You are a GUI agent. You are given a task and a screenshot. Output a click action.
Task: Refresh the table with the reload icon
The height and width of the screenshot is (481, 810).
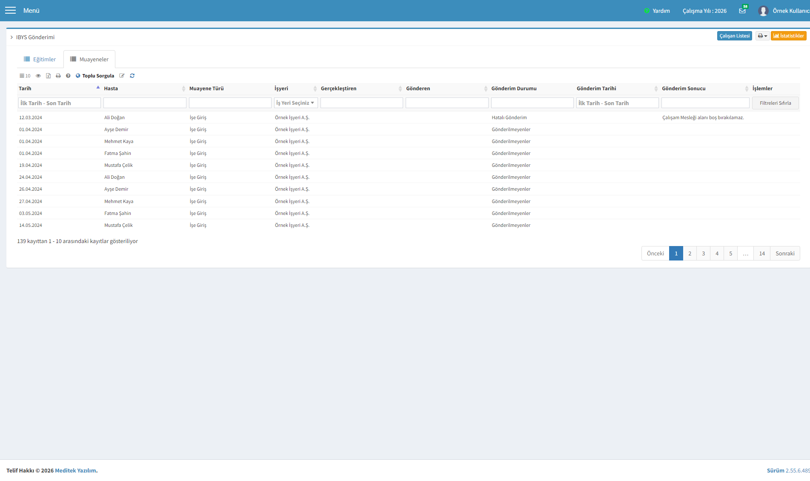132,76
